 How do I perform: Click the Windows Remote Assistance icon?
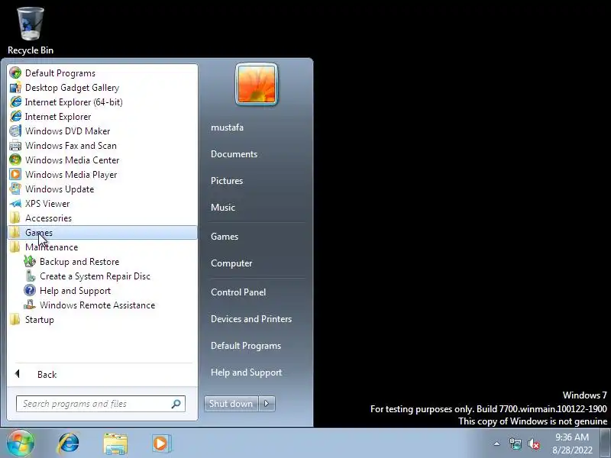point(30,305)
